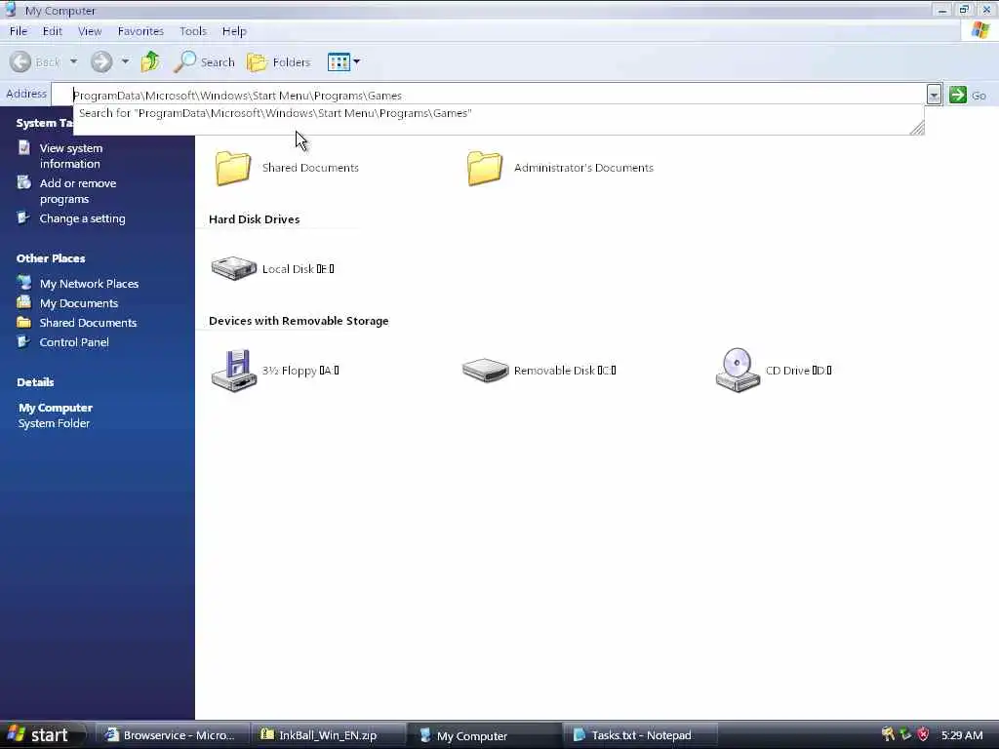
Task: Switch to My Computer taskbar button
Action: pyautogui.click(x=482, y=735)
